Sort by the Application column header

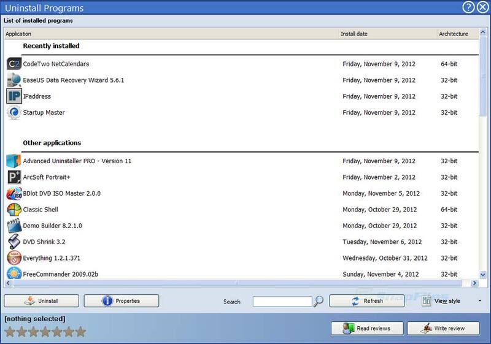click(x=172, y=34)
